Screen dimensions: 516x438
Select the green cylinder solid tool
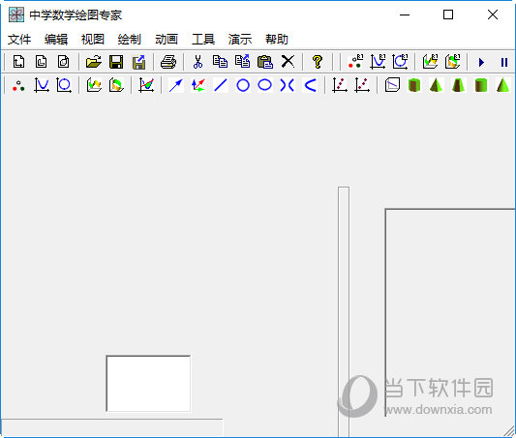tap(481, 85)
